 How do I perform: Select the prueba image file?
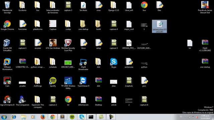point(22,82)
